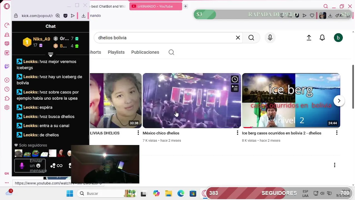The image size is (355, 200).
Task: Open YouTube notifications bell
Action: pyautogui.click(x=322, y=37)
